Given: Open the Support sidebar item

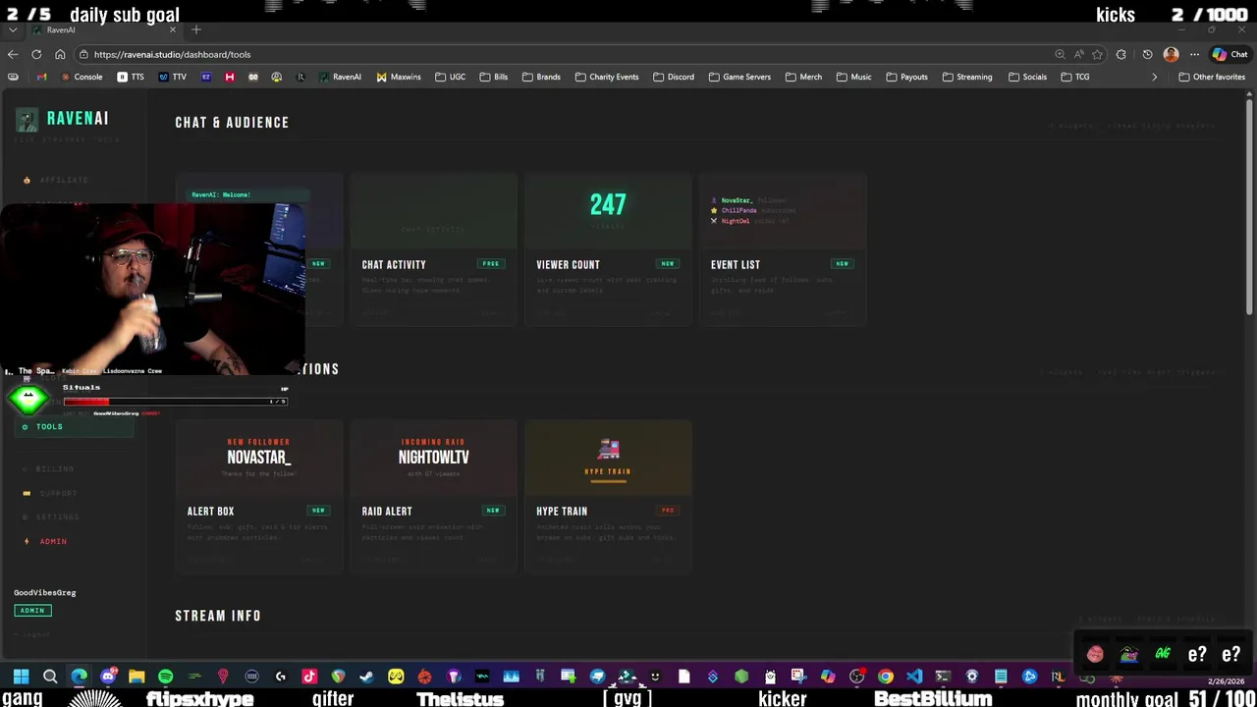Looking at the screenshot, I should pyautogui.click(x=51, y=493).
